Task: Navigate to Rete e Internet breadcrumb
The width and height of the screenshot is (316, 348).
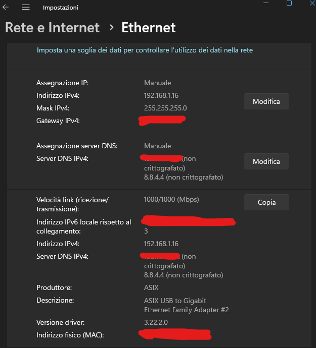Action: 52,27
